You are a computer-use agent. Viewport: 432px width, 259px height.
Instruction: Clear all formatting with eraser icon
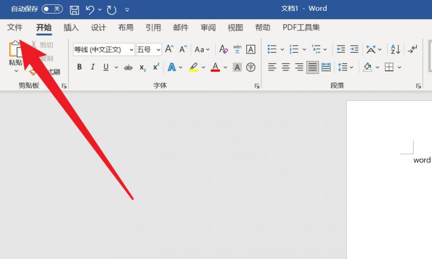[x=224, y=49]
